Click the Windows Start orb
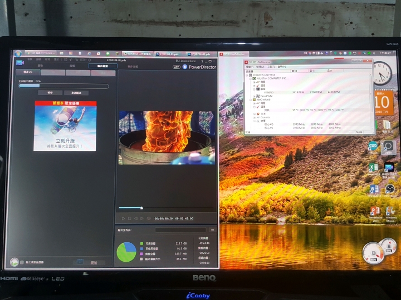This screenshot has height=300, width=401. coord(18,53)
